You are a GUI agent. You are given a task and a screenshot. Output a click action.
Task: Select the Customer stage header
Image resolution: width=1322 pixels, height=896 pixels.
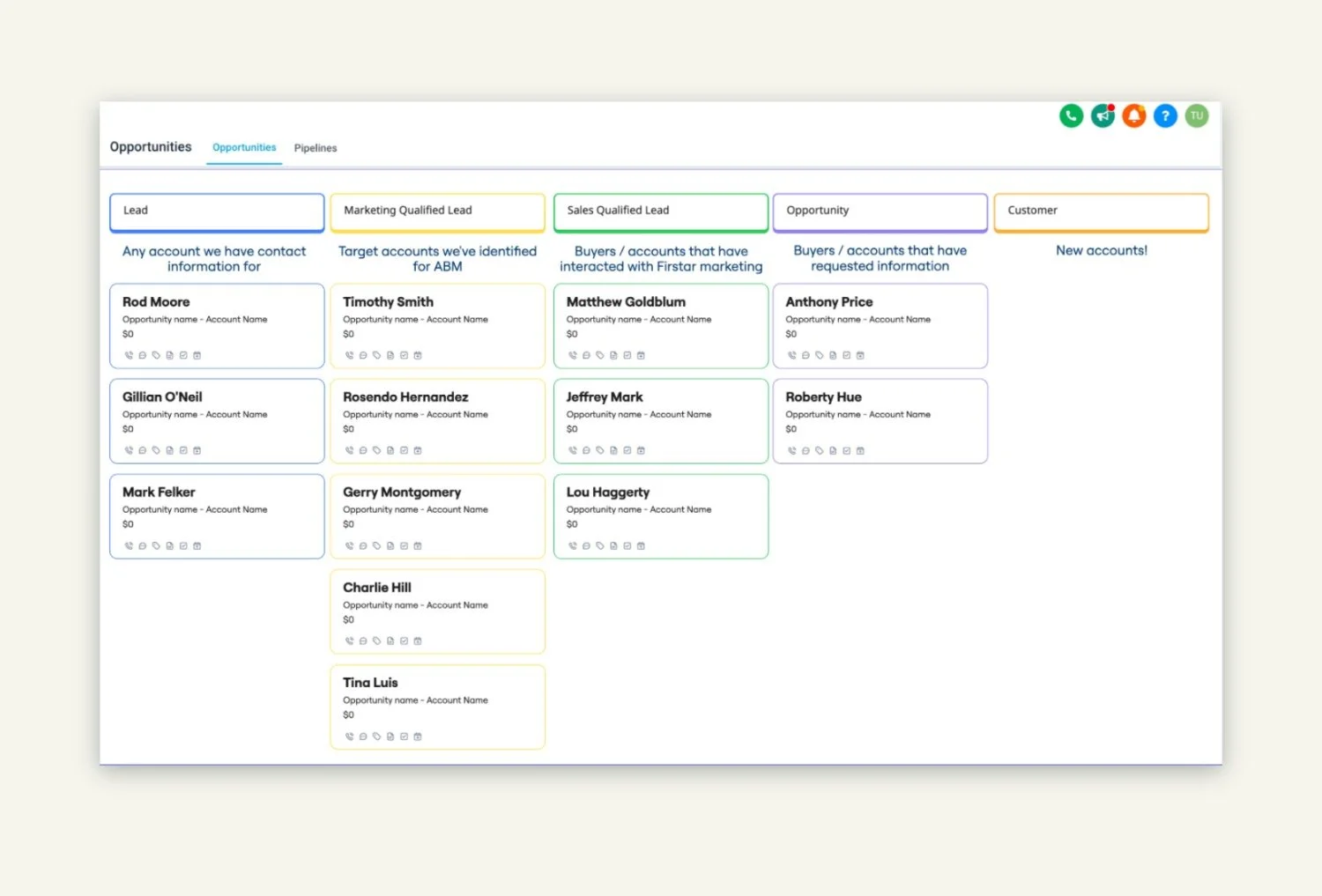[1101, 212]
